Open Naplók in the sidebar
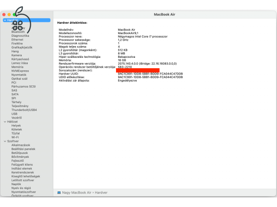277x207 pixels. [x=16, y=184]
